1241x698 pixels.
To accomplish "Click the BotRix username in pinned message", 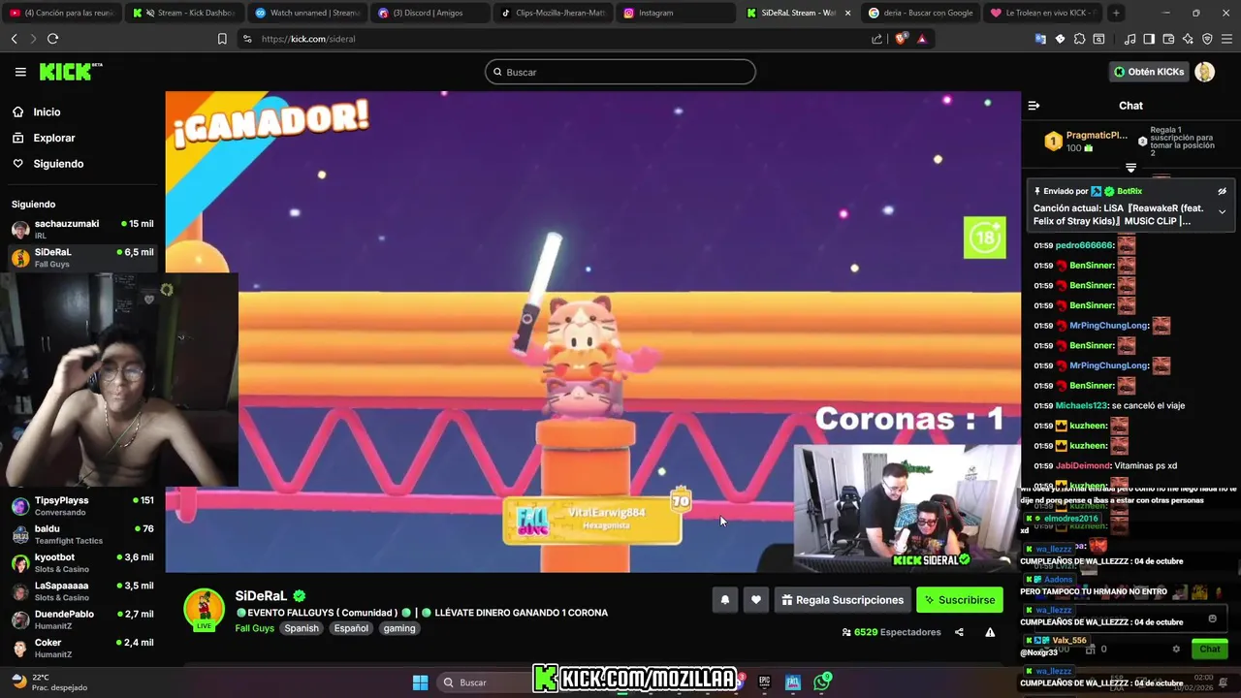I will tap(1130, 192).
